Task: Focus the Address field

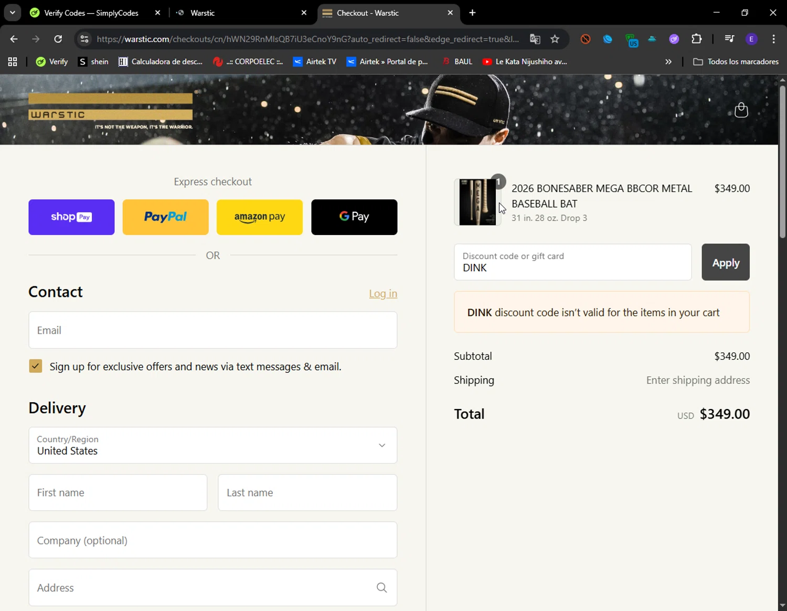Action: click(x=213, y=587)
